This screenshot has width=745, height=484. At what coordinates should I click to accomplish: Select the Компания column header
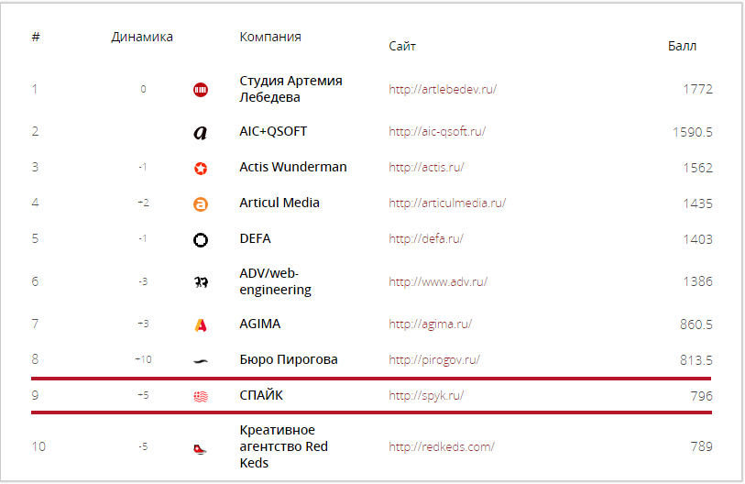270,37
